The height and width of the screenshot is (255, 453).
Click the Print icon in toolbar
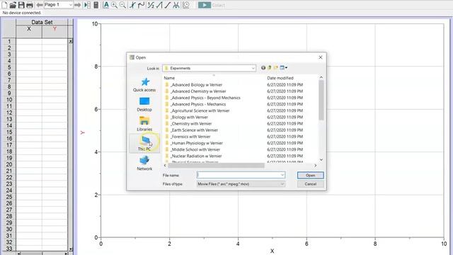(30, 5)
